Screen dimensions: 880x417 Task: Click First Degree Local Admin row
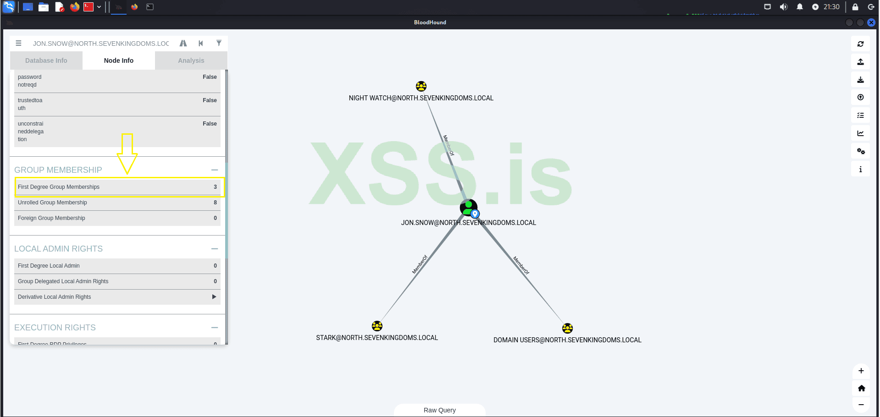click(x=117, y=266)
